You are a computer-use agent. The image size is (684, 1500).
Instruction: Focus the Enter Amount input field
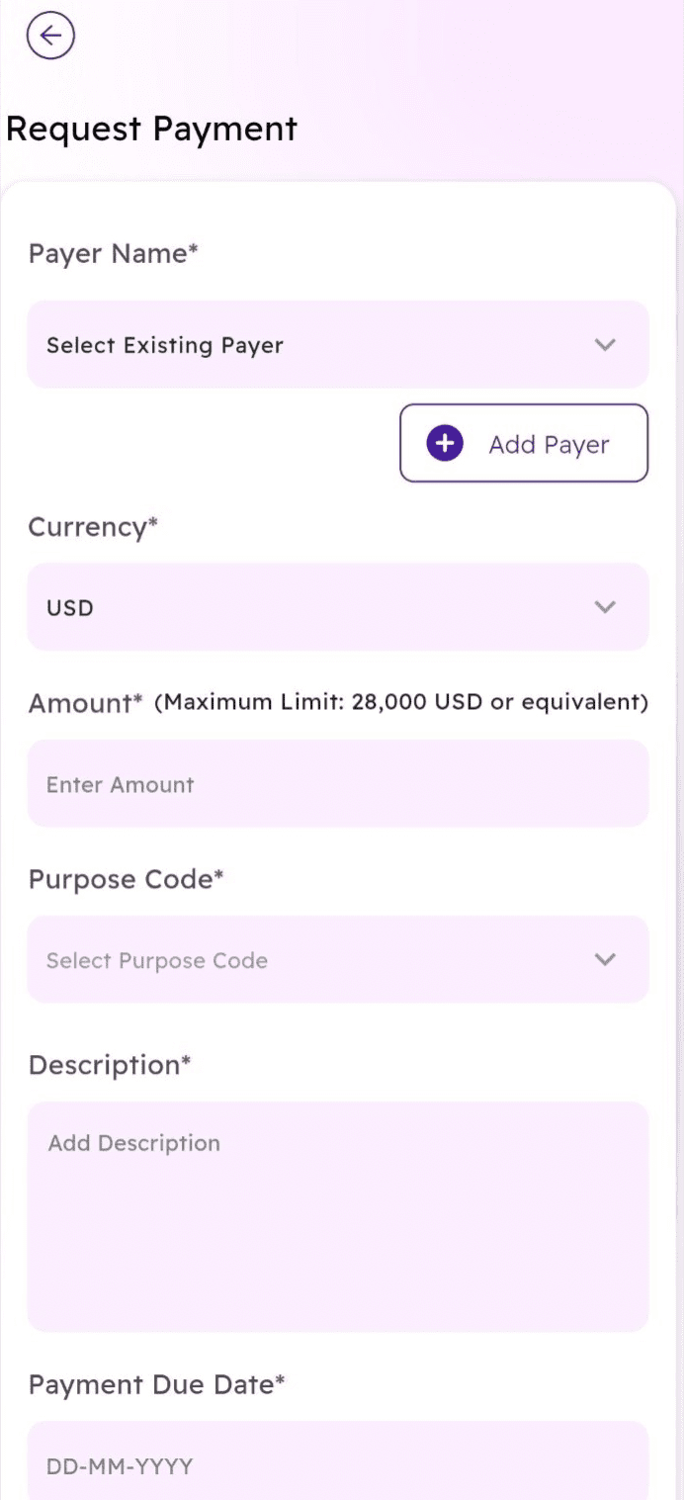click(336, 784)
